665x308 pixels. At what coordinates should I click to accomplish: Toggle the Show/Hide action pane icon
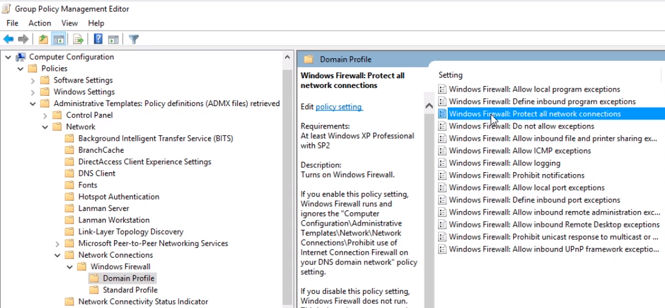click(x=113, y=39)
